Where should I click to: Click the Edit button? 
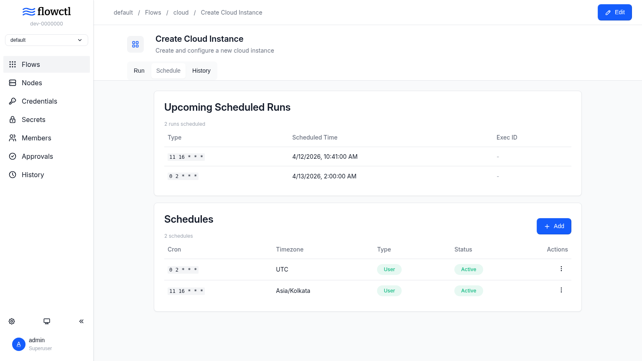(615, 13)
